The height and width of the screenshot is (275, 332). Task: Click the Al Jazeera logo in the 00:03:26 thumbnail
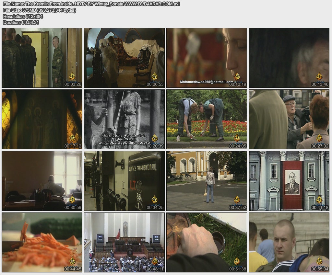point(72,76)
